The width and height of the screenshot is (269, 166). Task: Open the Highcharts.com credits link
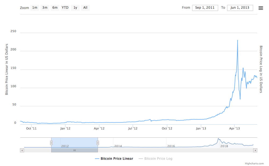[254, 164]
